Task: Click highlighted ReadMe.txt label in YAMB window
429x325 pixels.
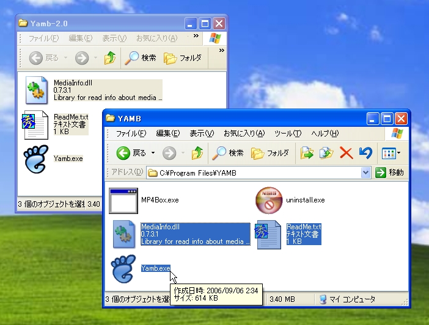Action: [x=304, y=234]
